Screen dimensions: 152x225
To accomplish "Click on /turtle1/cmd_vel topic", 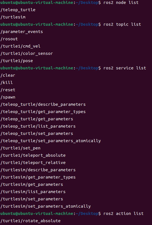I will pos(20,46).
